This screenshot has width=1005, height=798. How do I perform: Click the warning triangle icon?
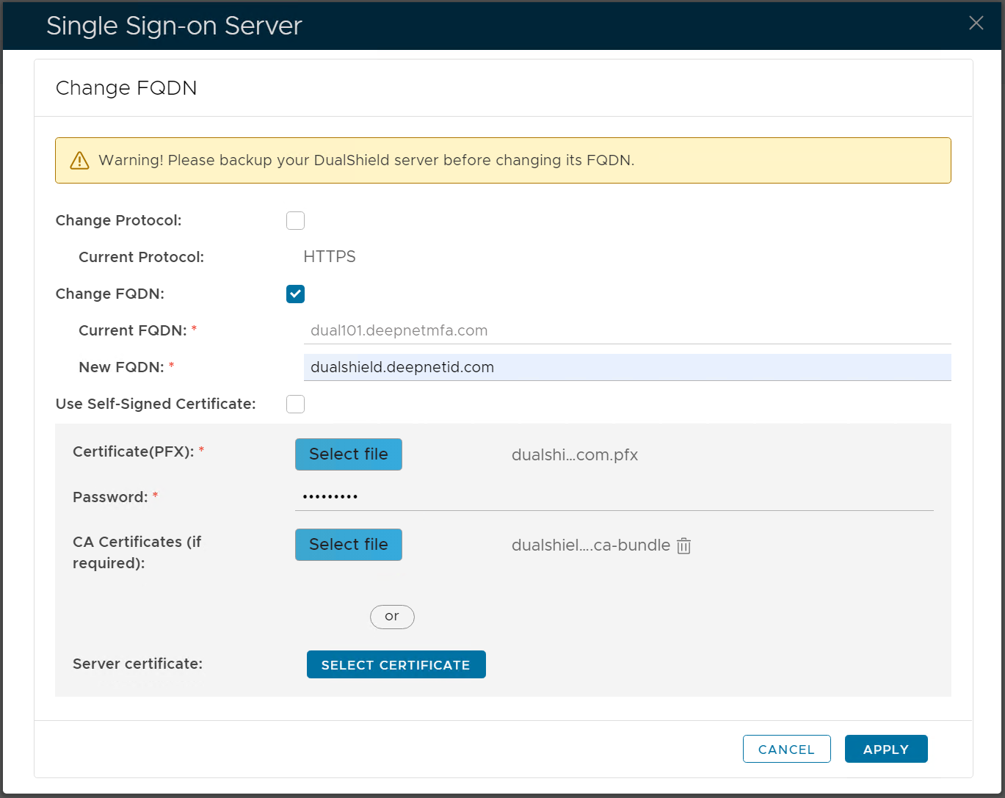coord(79,161)
